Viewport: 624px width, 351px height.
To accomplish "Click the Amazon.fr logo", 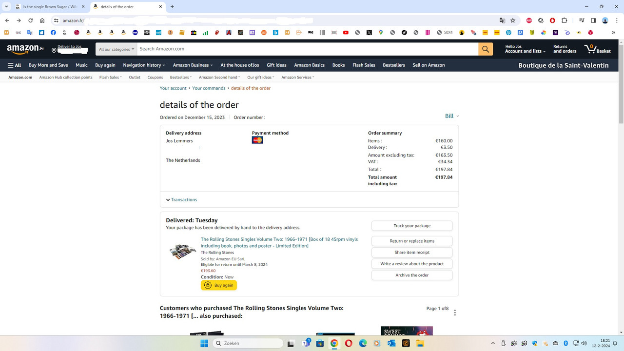I will coord(25,49).
